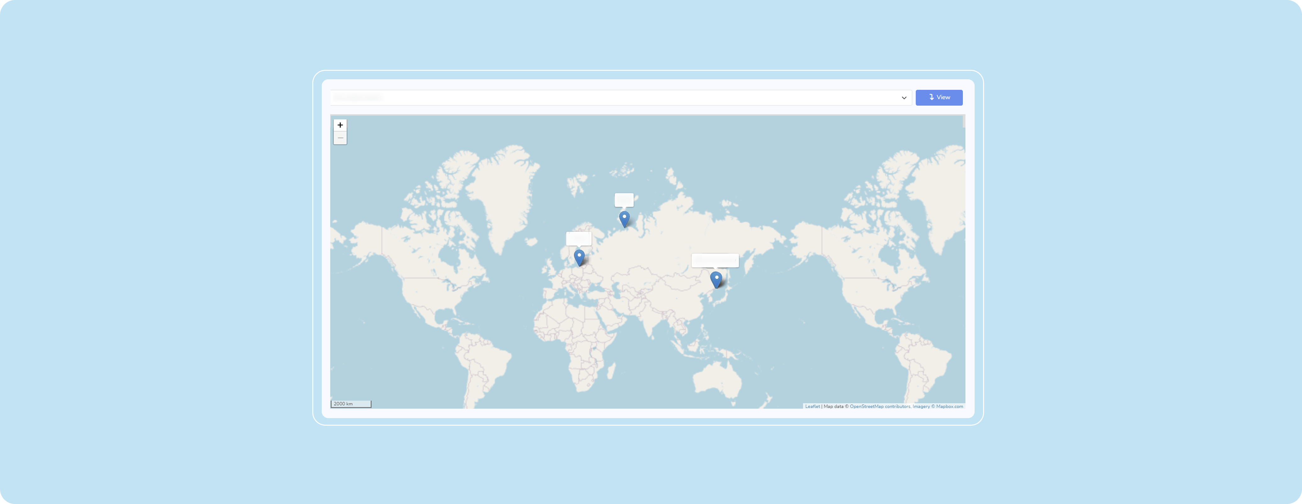Expand the dropdown using the chevron arrow
This screenshot has width=1302, height=504.
[904, 98]
